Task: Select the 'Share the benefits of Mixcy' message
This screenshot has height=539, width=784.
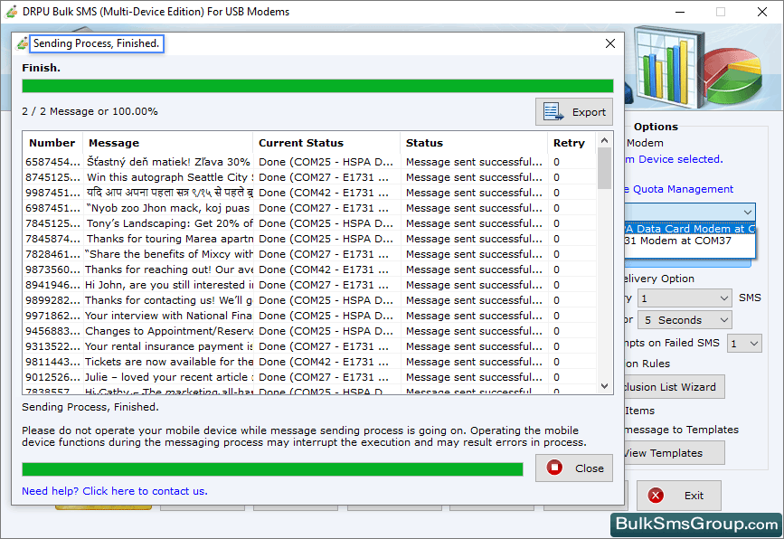Action: point(169,254)
